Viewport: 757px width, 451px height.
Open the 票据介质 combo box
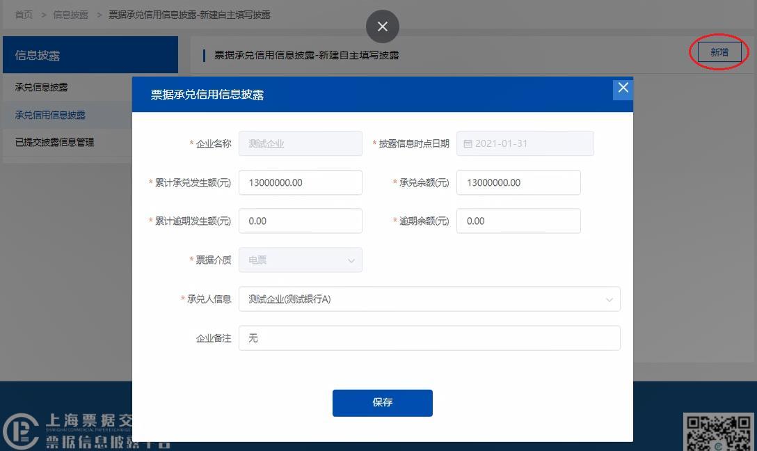pos(300,260)
